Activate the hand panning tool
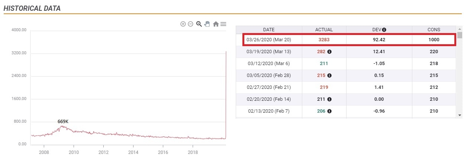This screenshot has width=467, height=161. 207,24
